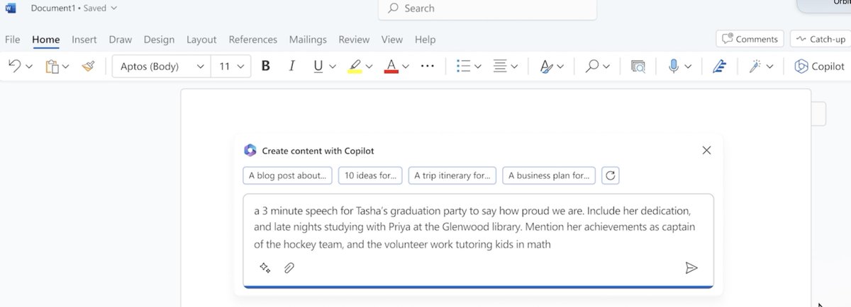This screenshot has height=307, width=851.
Task: Choose 'A trip itinerary for...' suggestion
Action: click(452, 175)
